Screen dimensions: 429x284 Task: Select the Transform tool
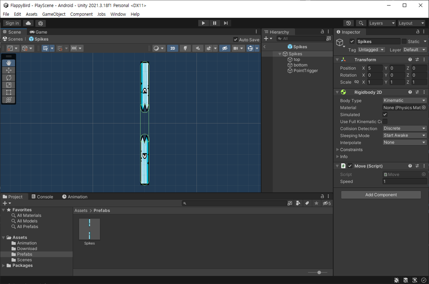[9, 100]
